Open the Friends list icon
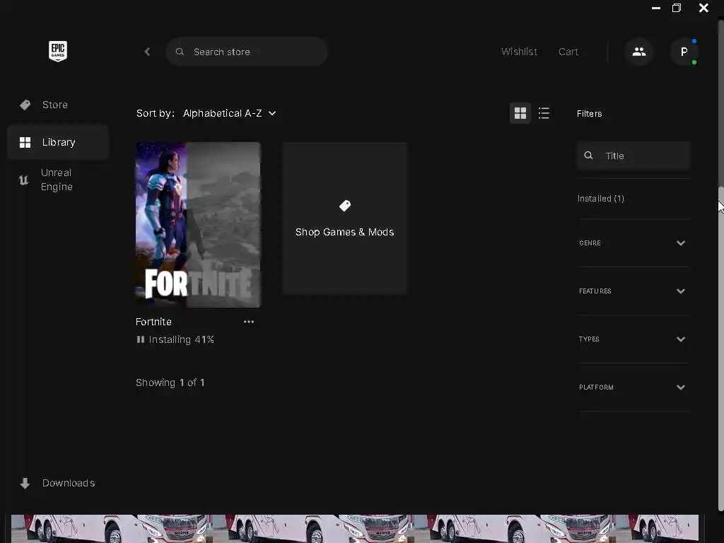This screenshot has width=724, height=543. 639,52
